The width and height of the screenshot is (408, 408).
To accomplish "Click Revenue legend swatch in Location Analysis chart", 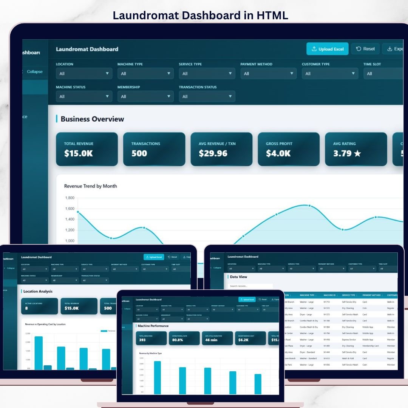I will point(103,331).
